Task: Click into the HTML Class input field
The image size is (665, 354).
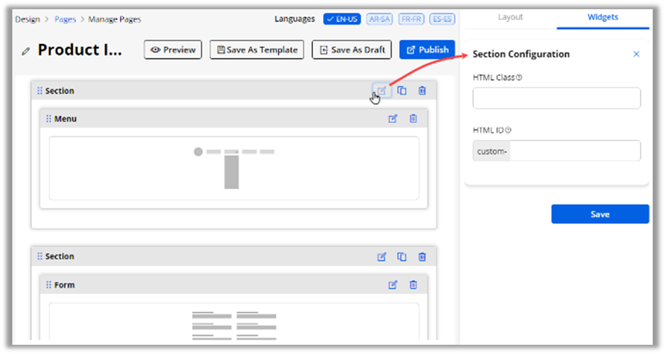Action: coord(556,98)
